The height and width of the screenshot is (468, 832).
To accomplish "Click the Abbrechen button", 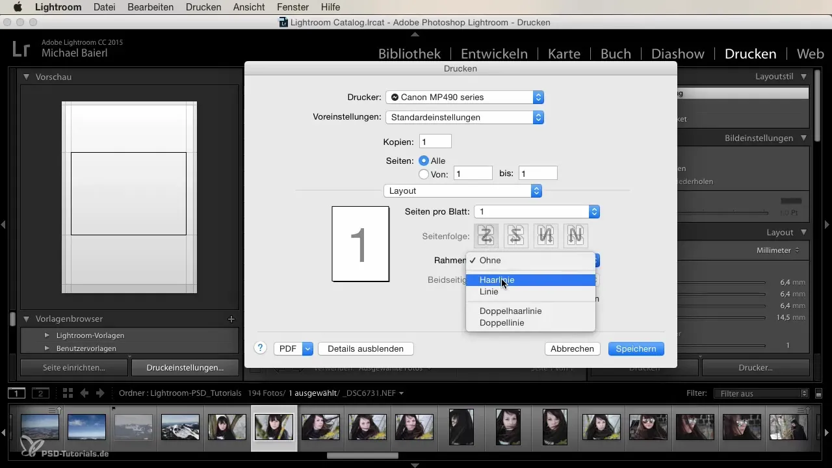I will coord(573,348).
